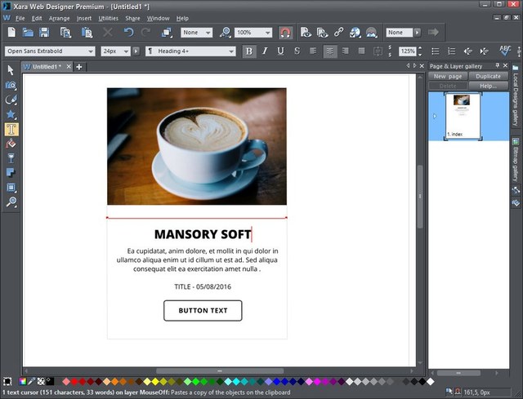The width and height of the screenshot is (523, 399).
Task: Open the Utilities menu
Action: 108,18
